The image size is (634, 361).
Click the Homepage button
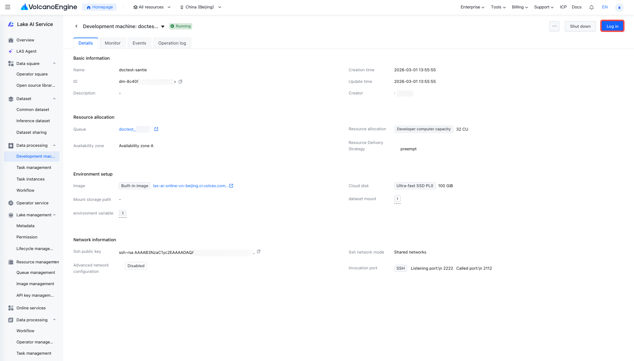99,7
